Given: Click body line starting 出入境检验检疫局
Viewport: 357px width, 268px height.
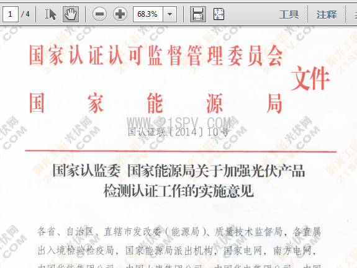Looking at the screenshot, I should (x=177, y=251).
